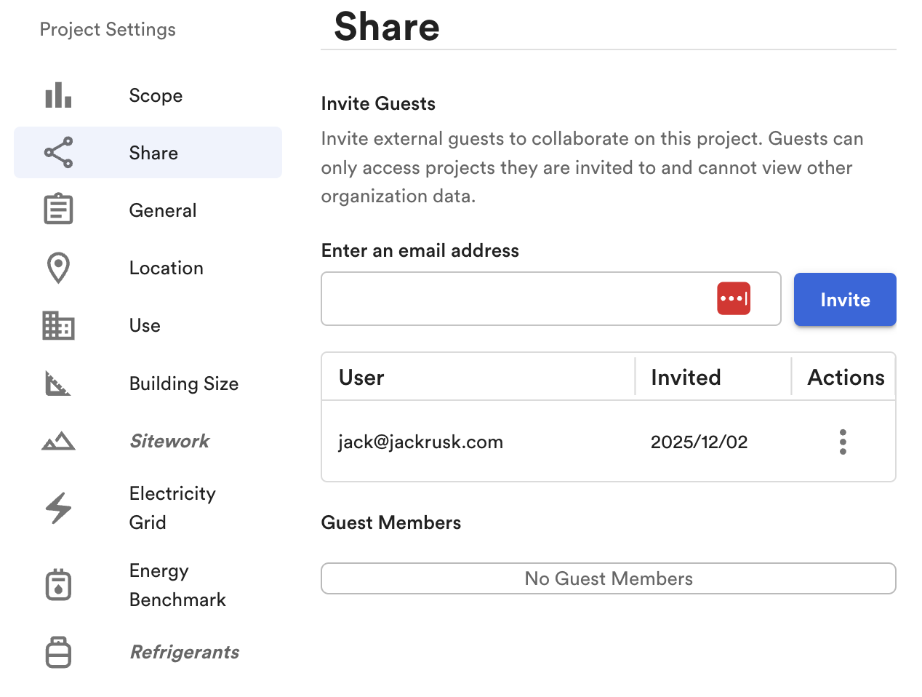Open Energy Benchmark settings

pyautogui.click(x=177, y=585)
